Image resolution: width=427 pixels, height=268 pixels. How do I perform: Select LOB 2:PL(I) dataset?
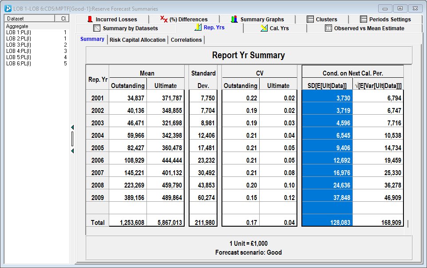click(x=36, y=38)
